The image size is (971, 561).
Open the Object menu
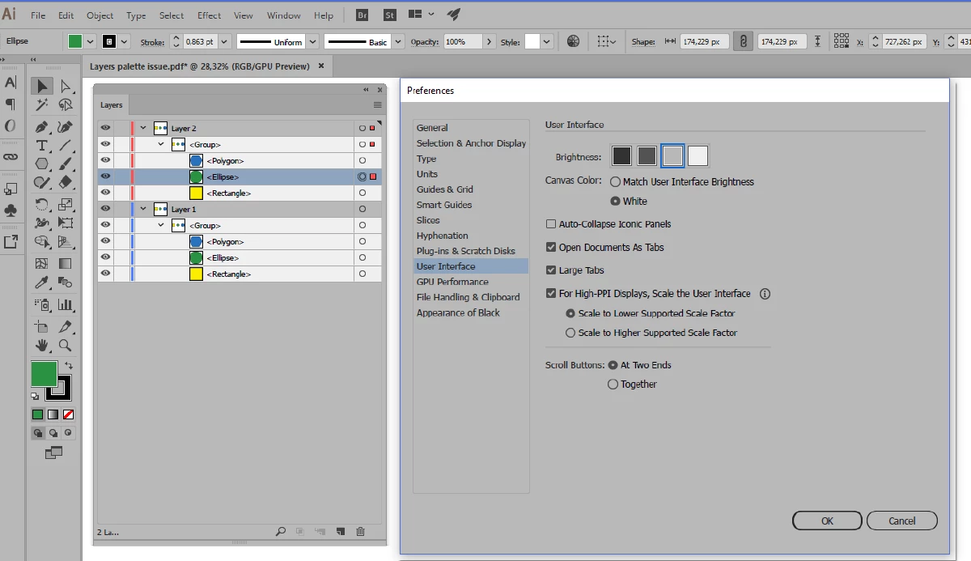(x=100, y=15)
